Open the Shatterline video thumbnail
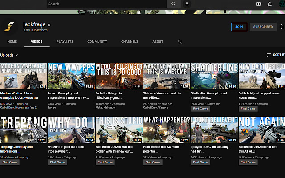The image size is (285, 178). tap(214, 76)
